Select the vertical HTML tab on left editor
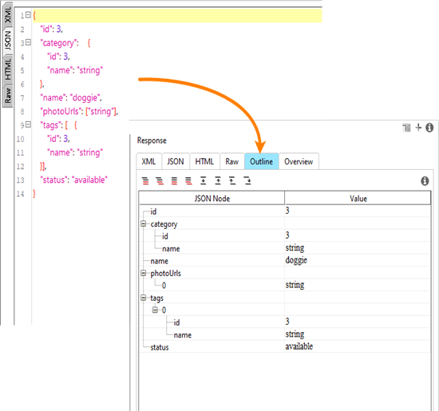The image size is (439, 411). coord(8,69)
